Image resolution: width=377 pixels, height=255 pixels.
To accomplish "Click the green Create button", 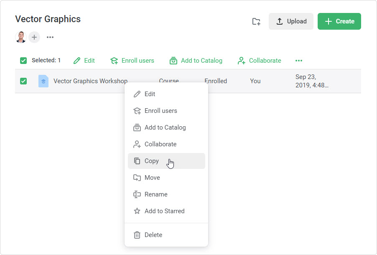I will click(339, 21).
